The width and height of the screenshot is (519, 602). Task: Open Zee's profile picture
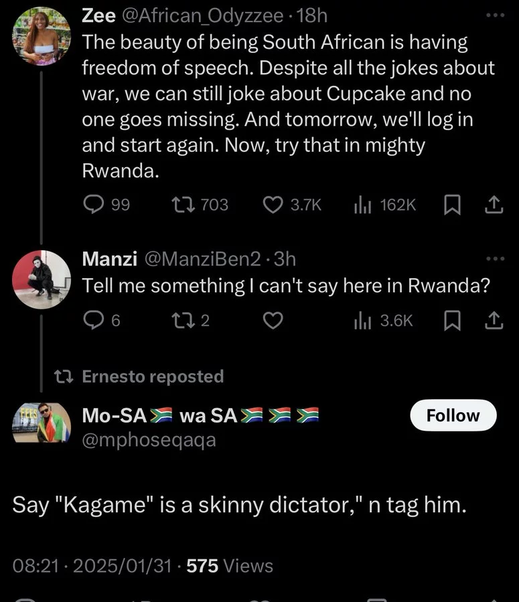pyautogui.click(x=42, y=35)
